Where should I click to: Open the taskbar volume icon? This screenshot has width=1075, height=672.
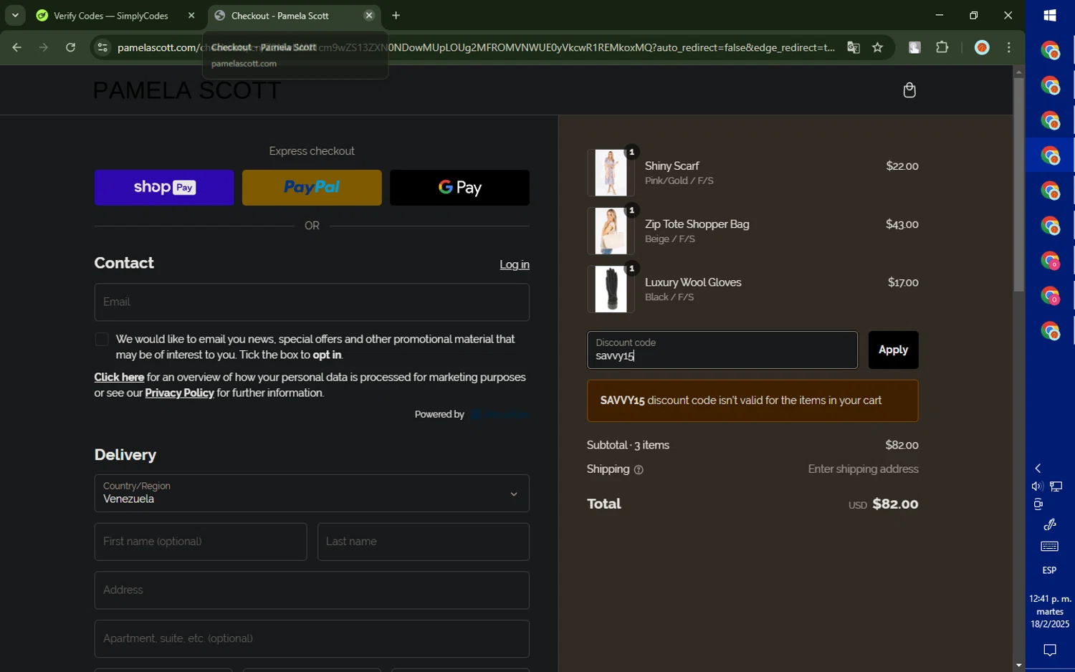[x=1037, y=486]
